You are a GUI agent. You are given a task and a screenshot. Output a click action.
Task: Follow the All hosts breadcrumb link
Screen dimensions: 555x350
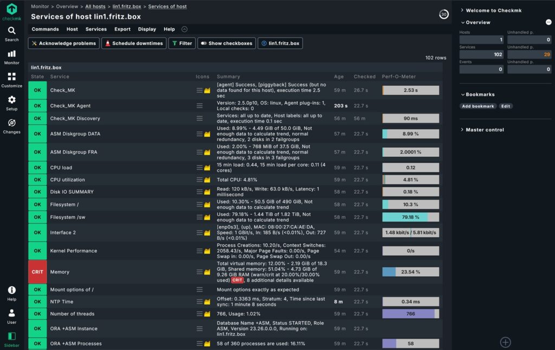[x=95, y=7]
